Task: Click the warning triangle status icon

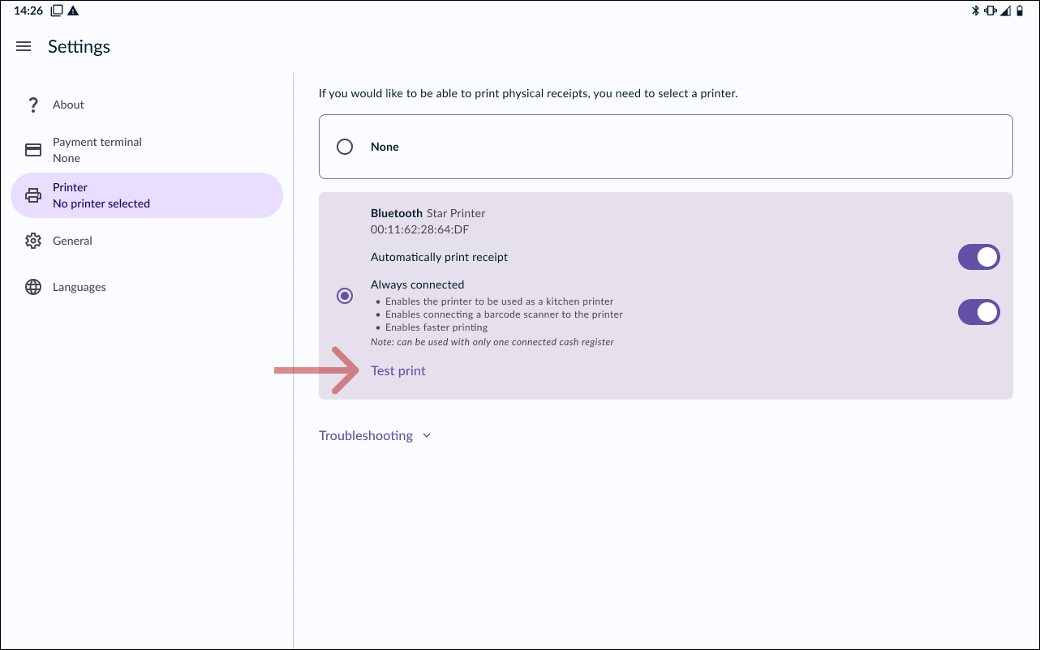Action: click(73, 11)
